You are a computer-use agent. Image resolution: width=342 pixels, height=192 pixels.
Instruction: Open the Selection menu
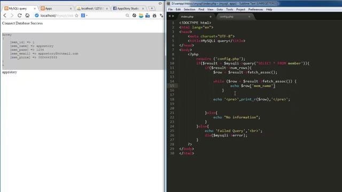189,10
